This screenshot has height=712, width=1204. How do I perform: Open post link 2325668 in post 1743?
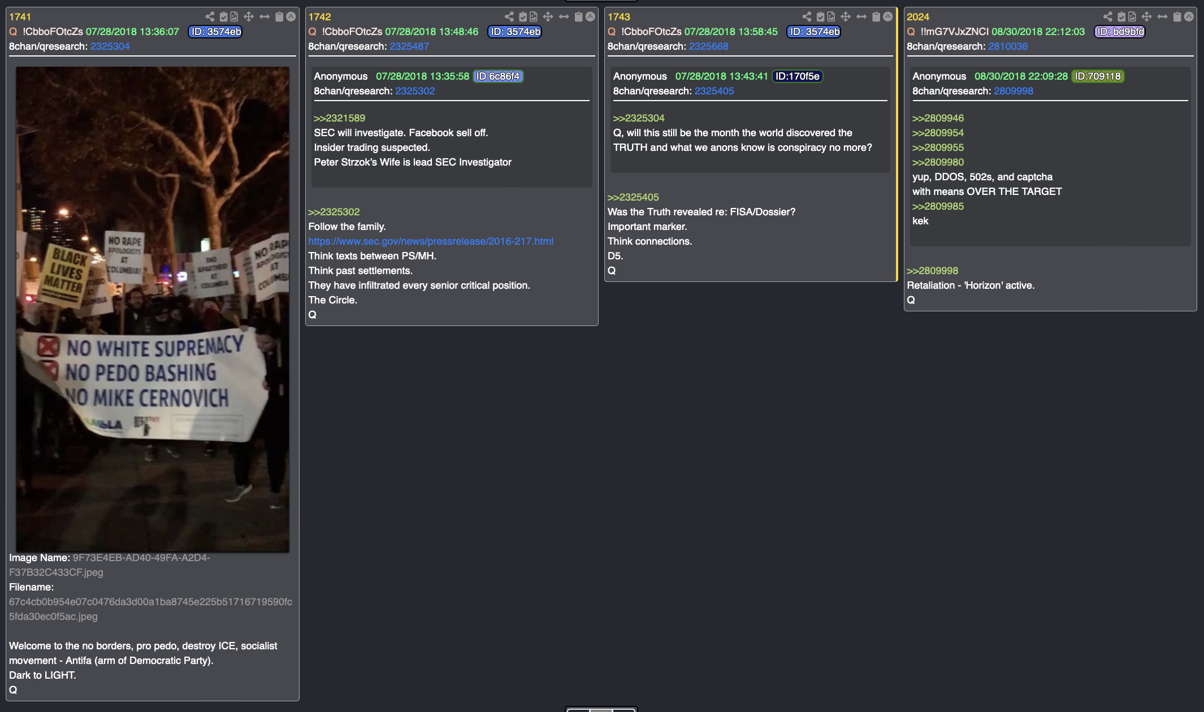[x=709, y=46]
